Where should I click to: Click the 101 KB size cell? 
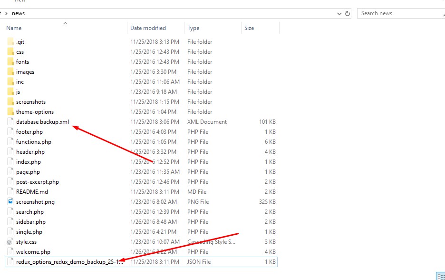click(x=267, y=121)
